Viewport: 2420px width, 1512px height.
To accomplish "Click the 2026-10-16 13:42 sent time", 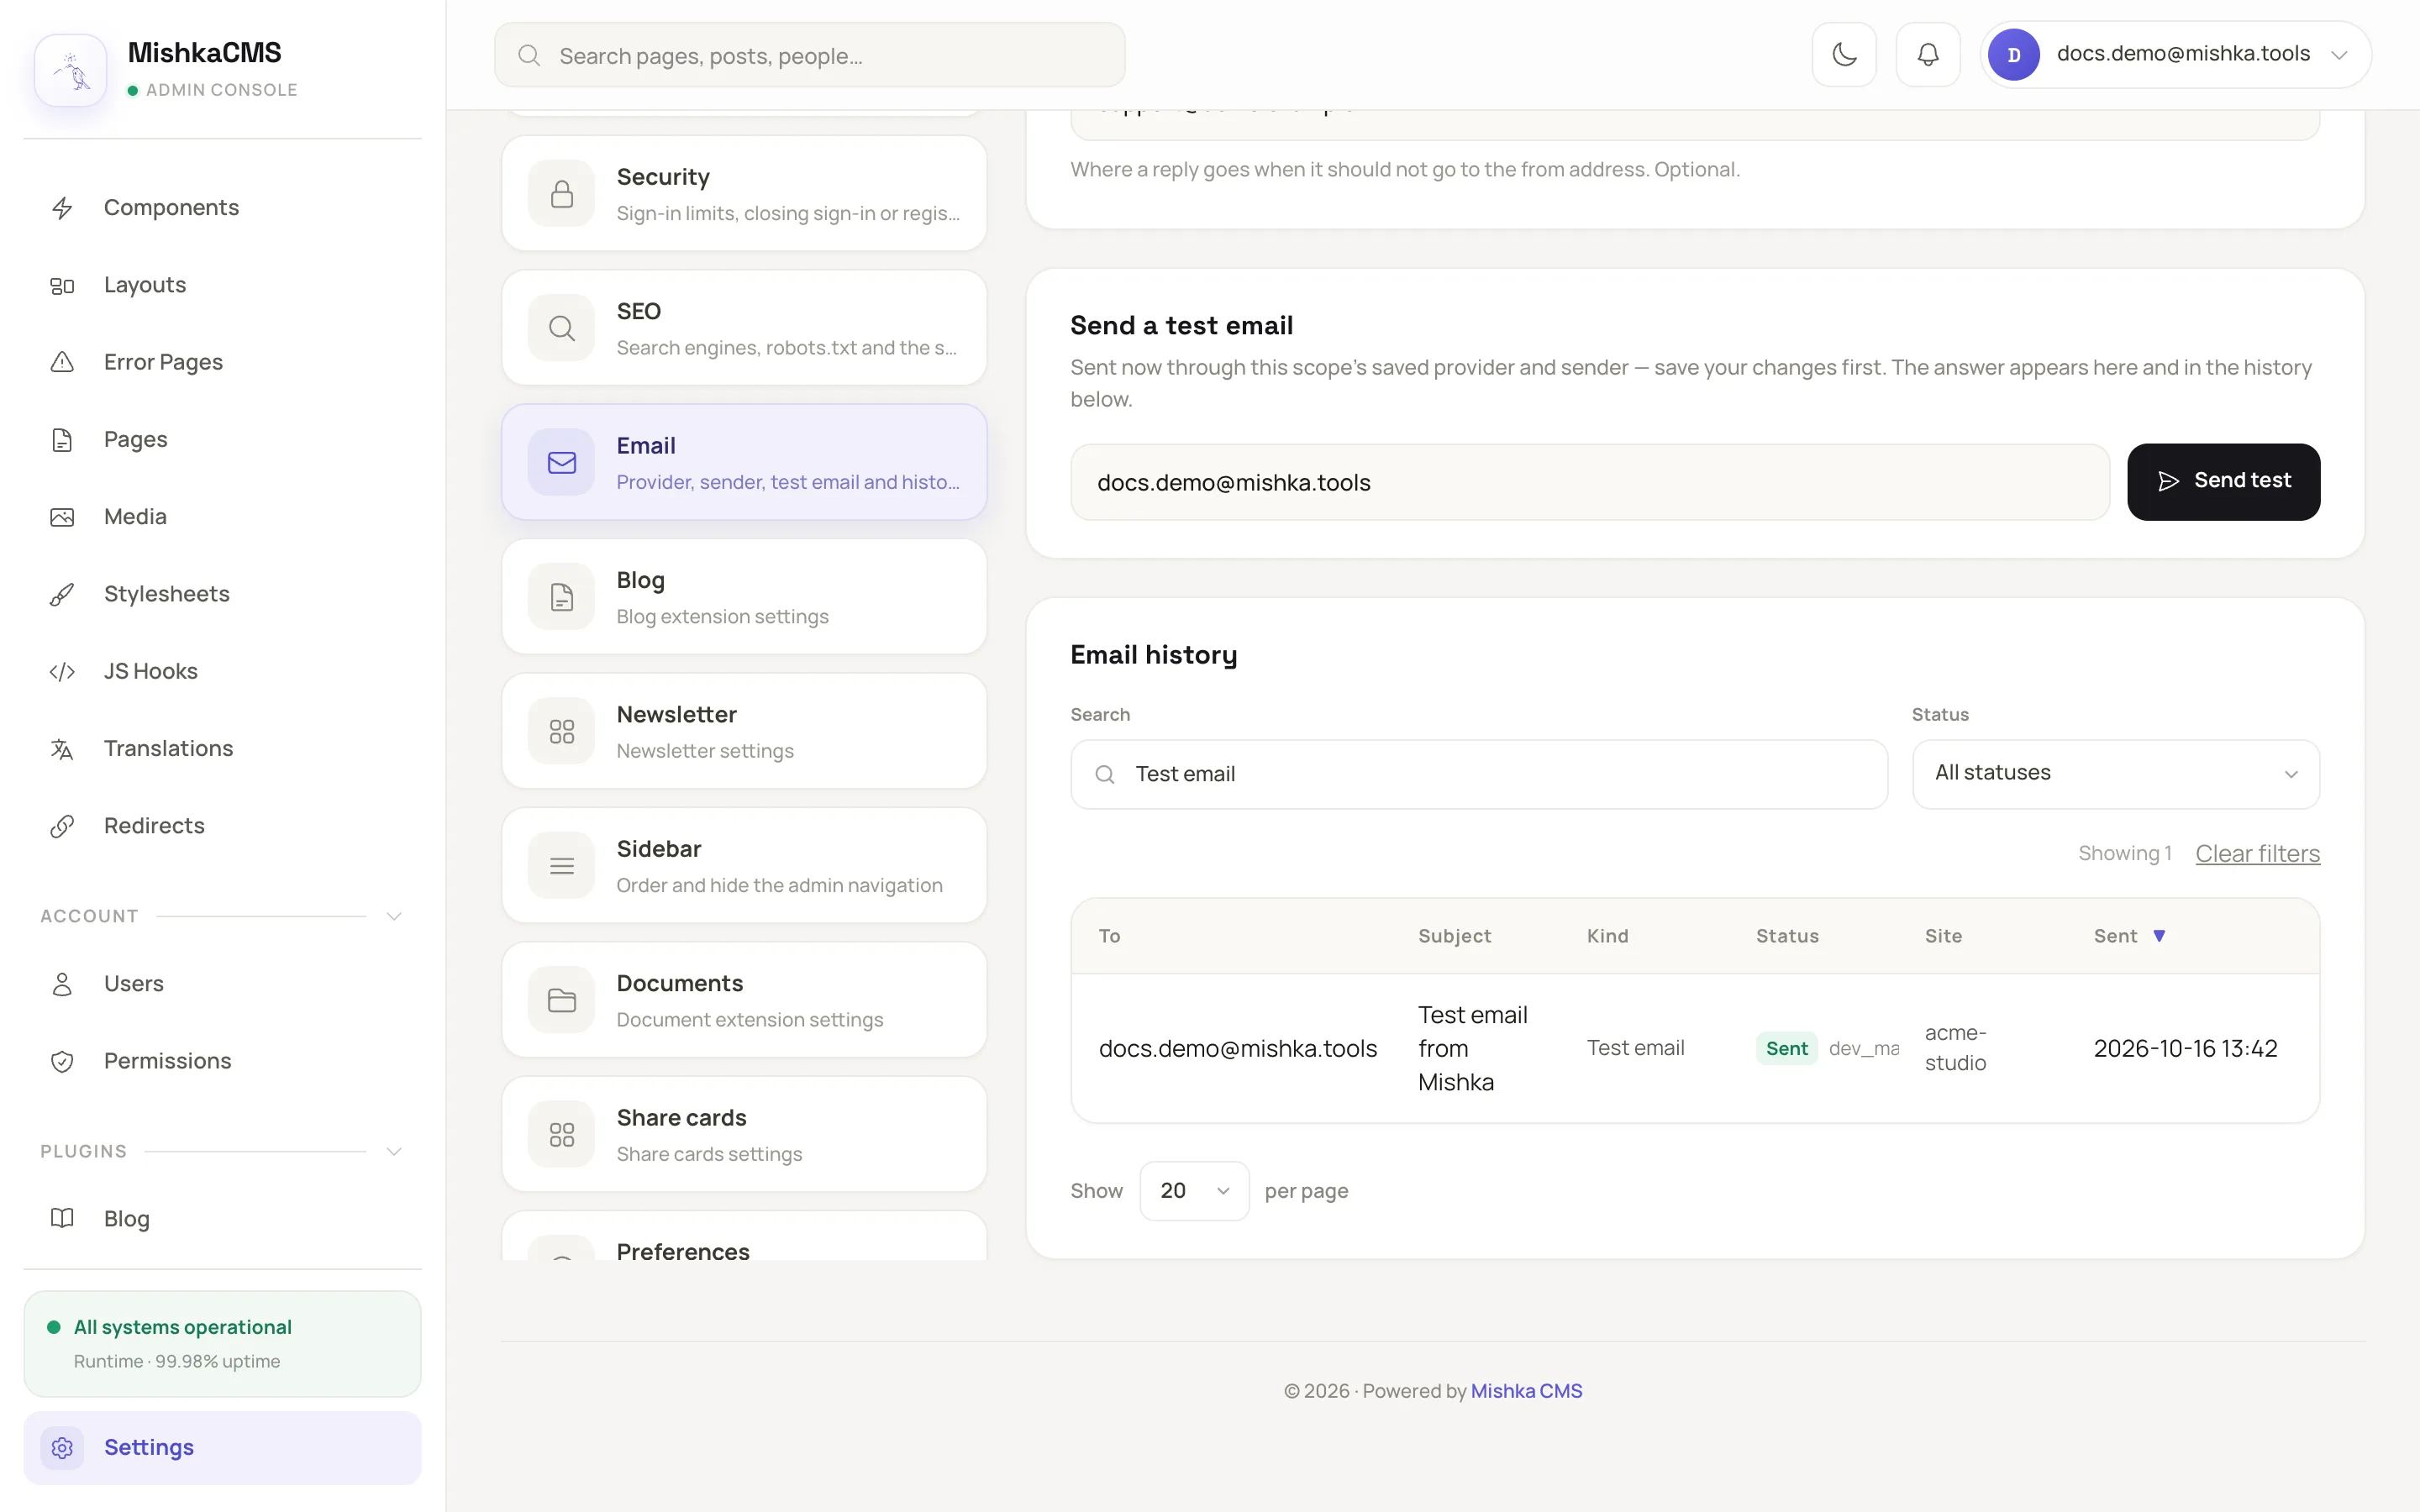I will tap(2185, 1048).
